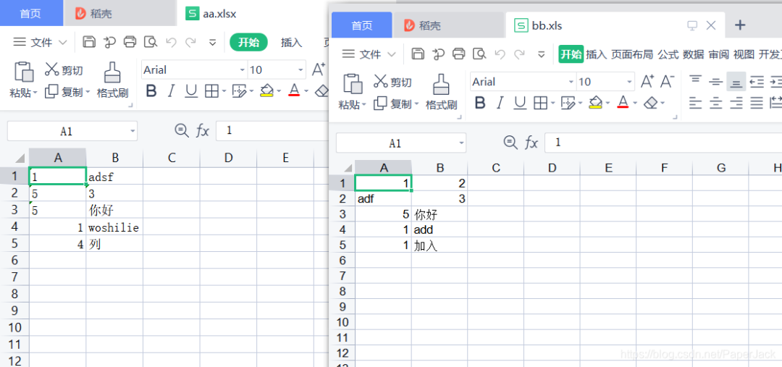Open the 文件 menu in bb.xls
This screenshot has width=782, height=367.
coord(369,54)
